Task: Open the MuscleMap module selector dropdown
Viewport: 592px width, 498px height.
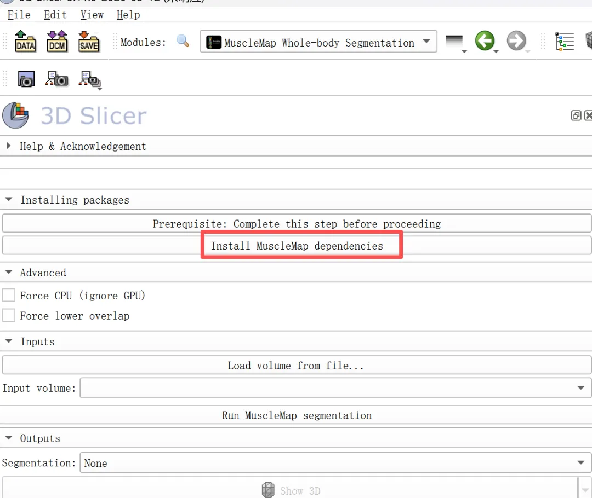Action: coord(318,42)
